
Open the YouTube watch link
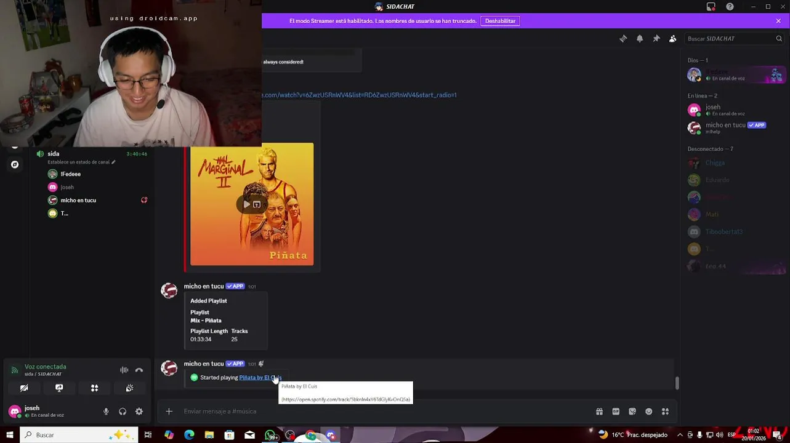pos(360,95)
